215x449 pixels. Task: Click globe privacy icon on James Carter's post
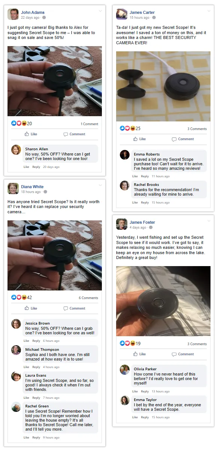click(154, 18)
